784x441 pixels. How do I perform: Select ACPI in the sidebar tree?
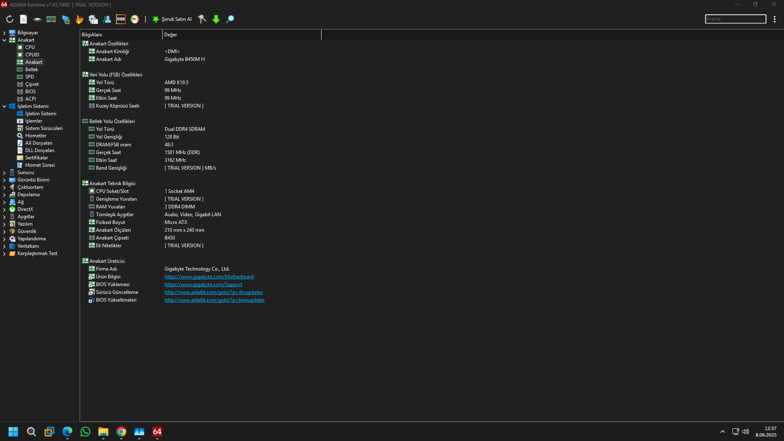(x=30, y=99)
